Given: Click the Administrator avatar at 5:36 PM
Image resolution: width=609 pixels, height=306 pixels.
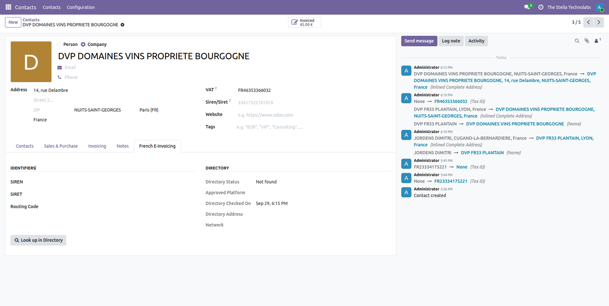Looking at the screenshot, I should tap(406, 192).
